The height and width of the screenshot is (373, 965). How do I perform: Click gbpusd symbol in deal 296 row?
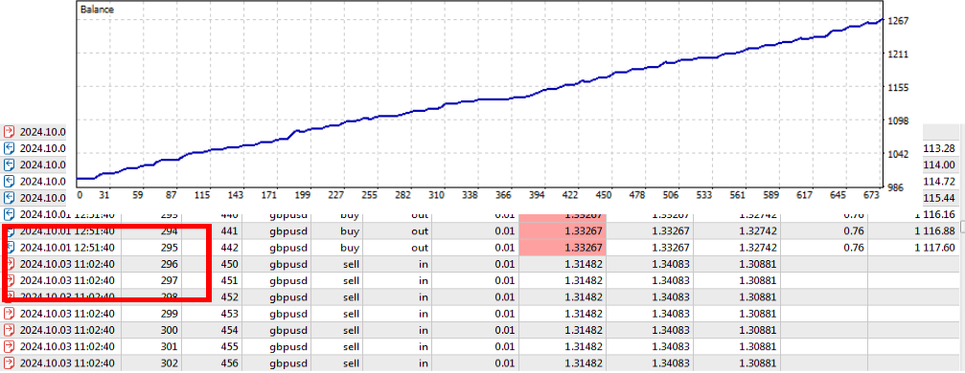coord(289,264)
